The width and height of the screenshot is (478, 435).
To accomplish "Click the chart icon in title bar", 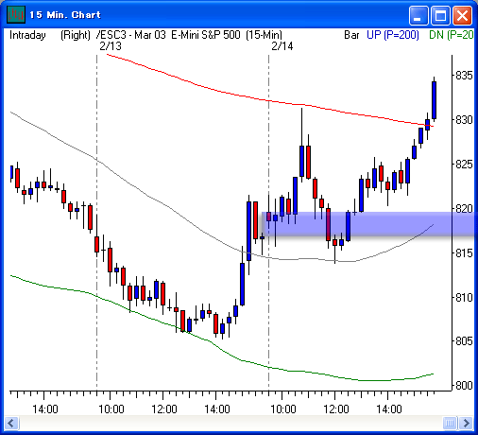I will (x=16, y=14).
